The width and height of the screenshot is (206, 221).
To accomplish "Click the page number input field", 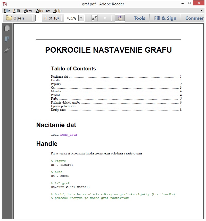I will [38, 18].
